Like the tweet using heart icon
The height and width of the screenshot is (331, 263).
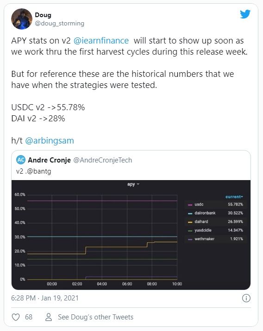(x=16, y=317)
